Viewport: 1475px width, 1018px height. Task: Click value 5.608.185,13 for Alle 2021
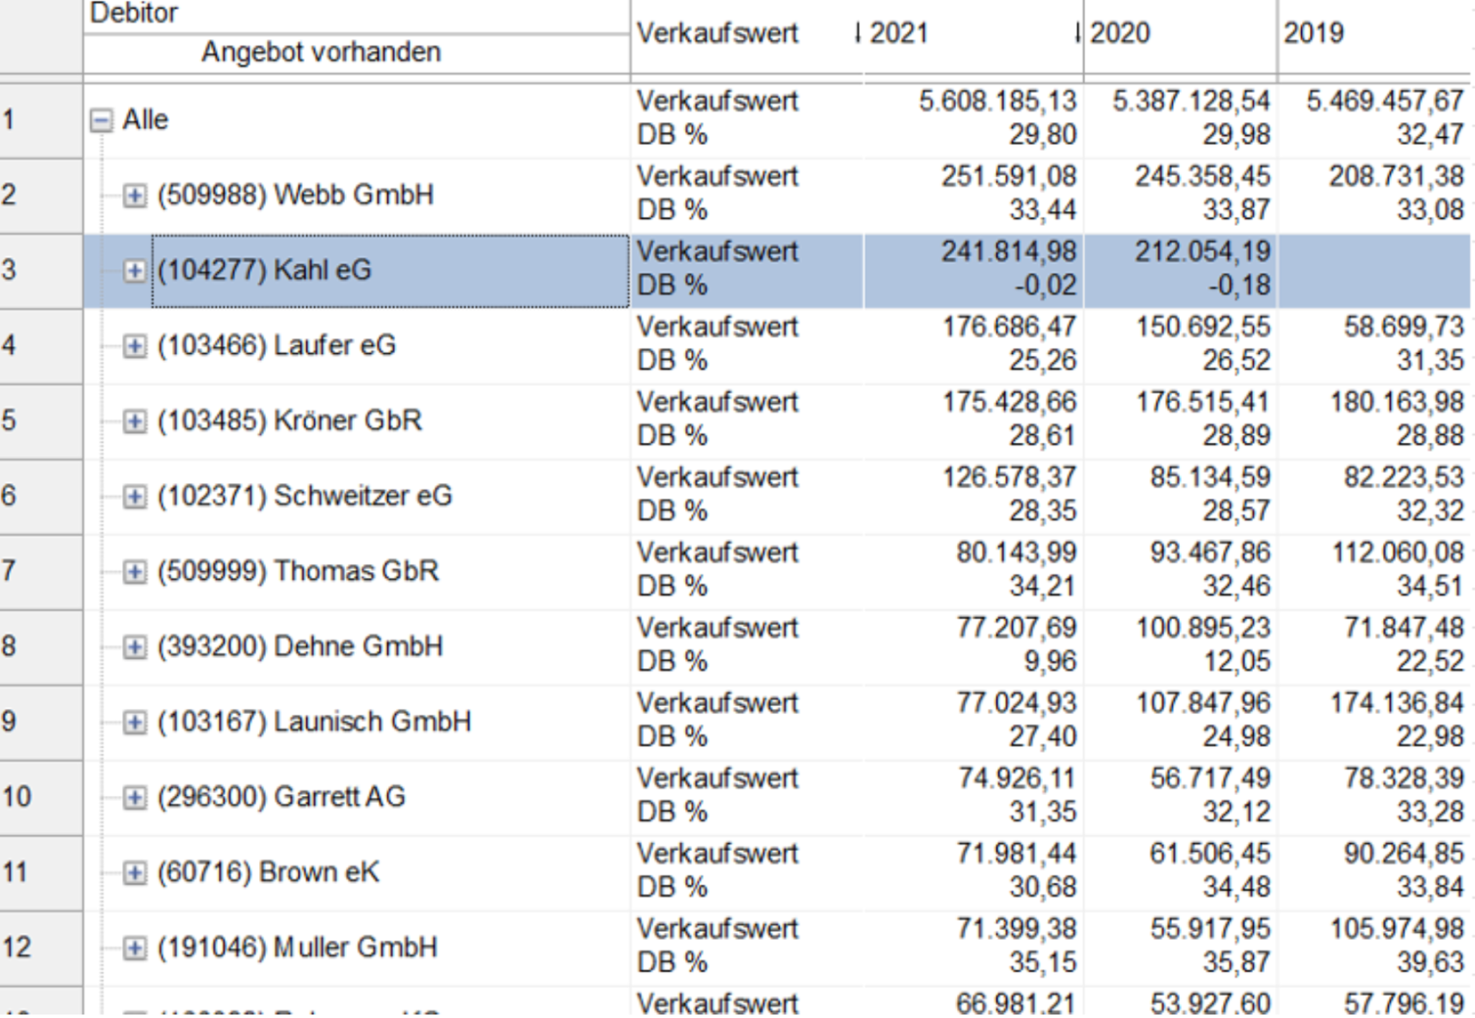997,102
